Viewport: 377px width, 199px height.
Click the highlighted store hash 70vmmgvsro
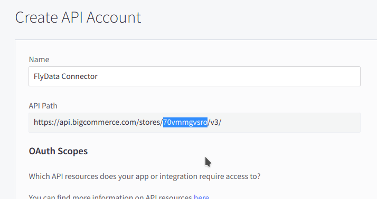(185, 122)
